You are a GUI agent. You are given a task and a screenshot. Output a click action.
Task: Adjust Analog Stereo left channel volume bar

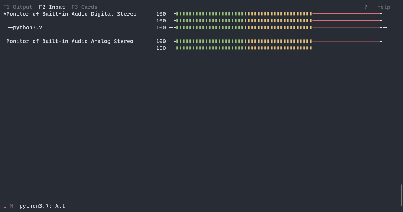(278, 41)
